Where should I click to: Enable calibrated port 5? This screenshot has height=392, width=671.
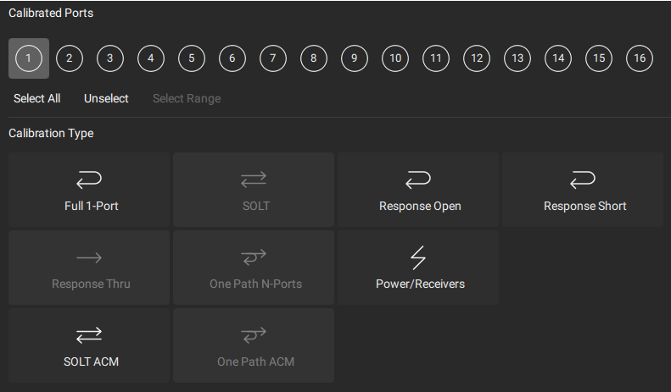(x=192, y=58)
